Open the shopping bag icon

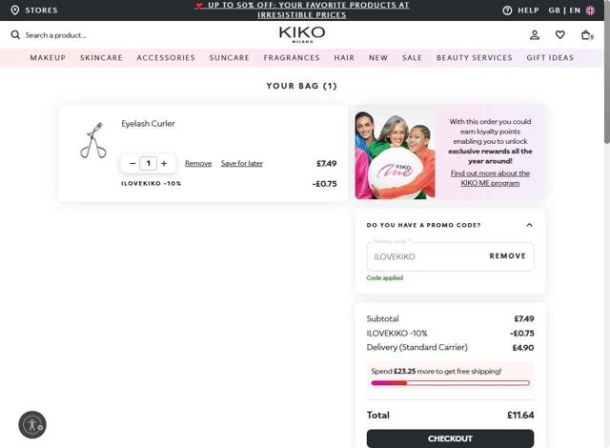pos(586,35)
